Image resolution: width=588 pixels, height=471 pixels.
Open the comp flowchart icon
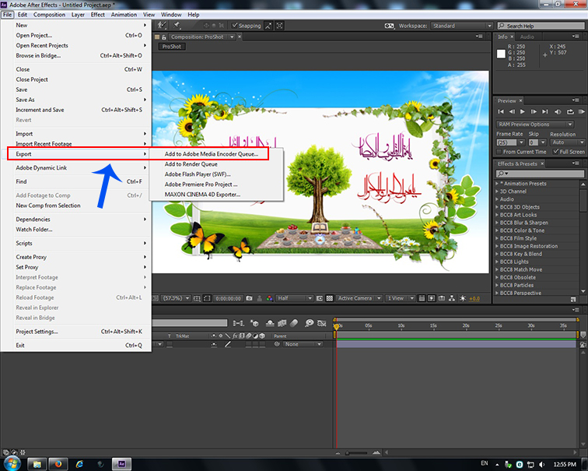[x=452, y=298]
